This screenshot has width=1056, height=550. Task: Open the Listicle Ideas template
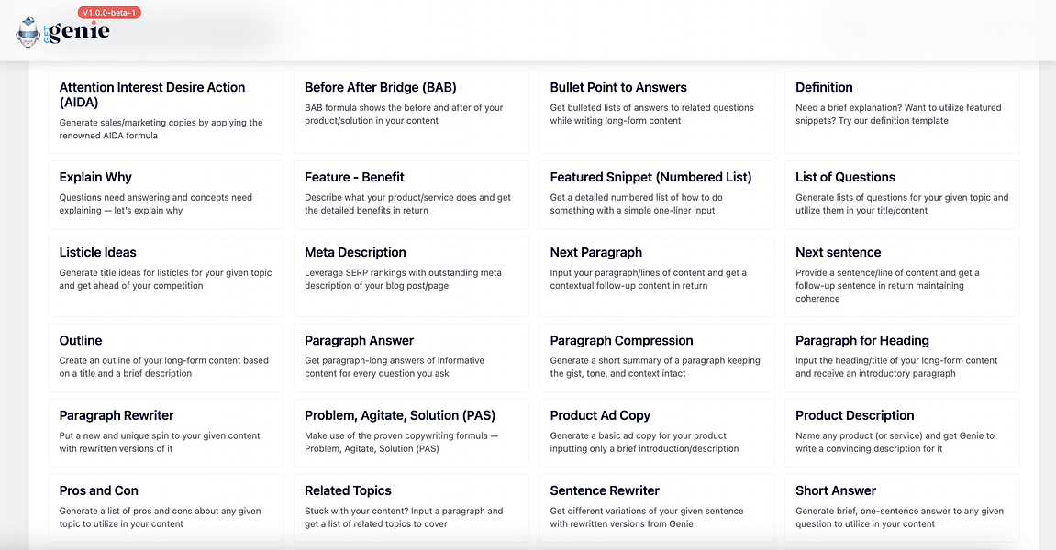pos(166,276)
